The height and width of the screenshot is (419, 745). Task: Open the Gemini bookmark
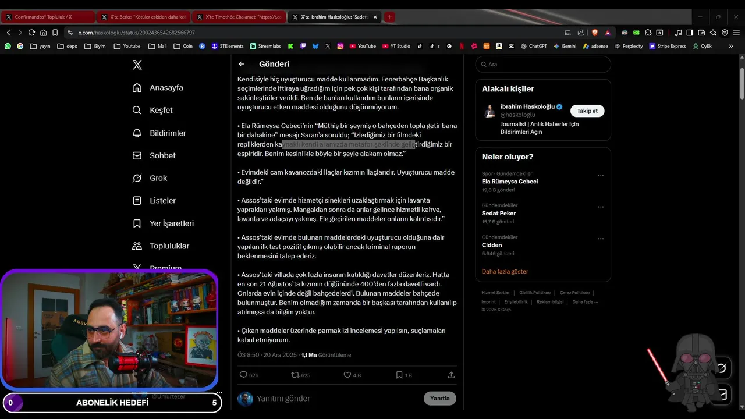pyautogui.click(x=565, y=46)
